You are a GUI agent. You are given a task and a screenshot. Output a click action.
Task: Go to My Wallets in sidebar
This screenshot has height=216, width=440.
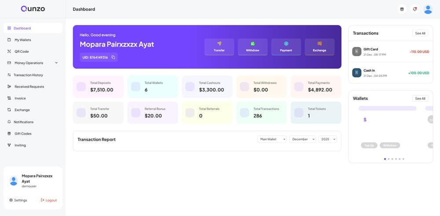tap(22, 40)
